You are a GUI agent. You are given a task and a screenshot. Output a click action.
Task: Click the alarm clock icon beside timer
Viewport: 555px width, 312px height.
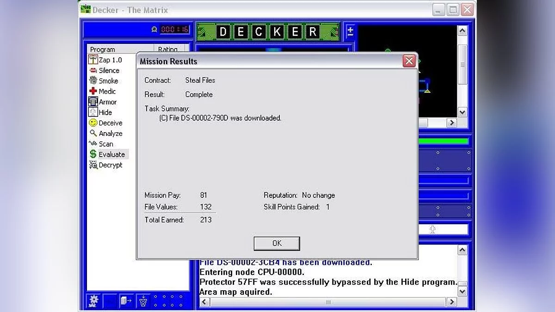154,30
